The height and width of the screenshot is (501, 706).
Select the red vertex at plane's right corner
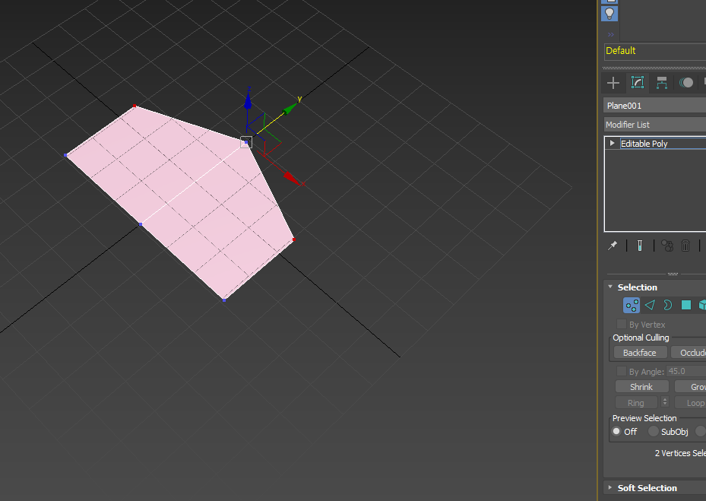point(294,239)
